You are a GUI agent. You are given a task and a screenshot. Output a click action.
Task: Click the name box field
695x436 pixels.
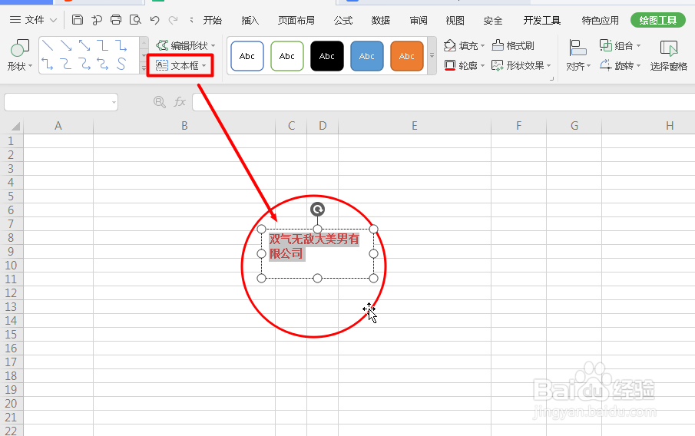click(x=61, y=102)
